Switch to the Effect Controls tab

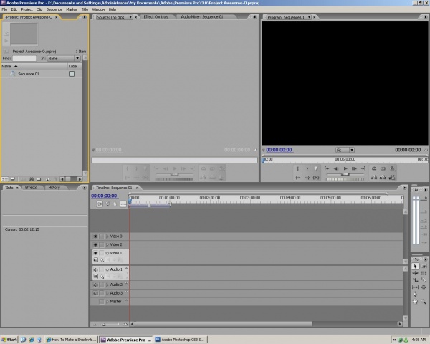click(156, 16)
